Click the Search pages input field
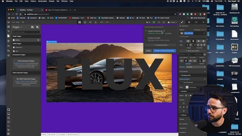The width and height of the screenshot is (242, 136). 26,32
